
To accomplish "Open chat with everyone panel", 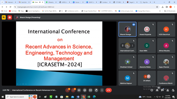I will (x=162, y=90).
